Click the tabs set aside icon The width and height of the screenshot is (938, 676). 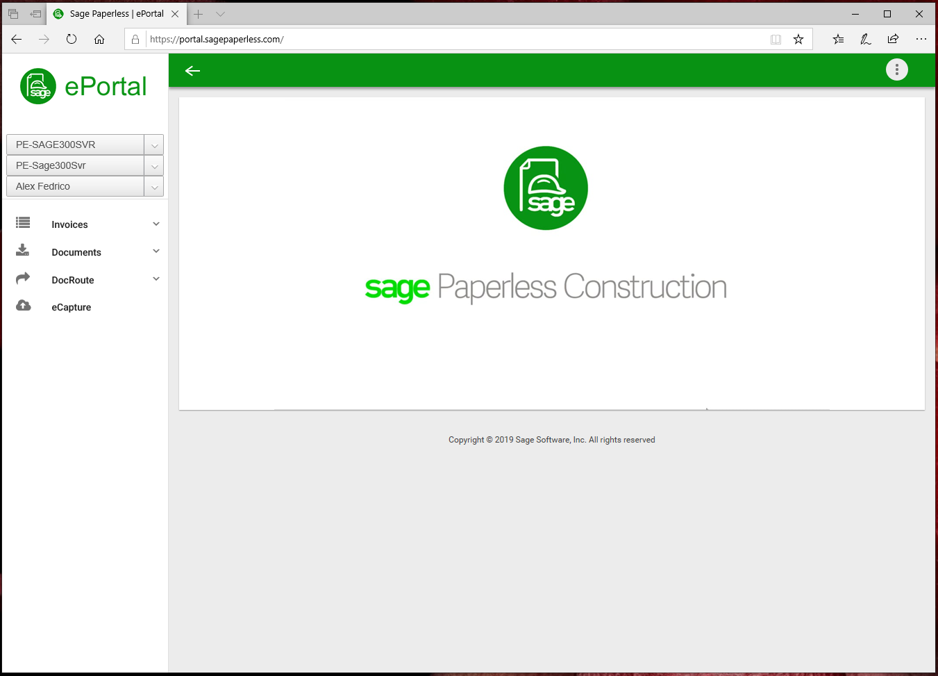pyautogui.click(x=13, y=14)
